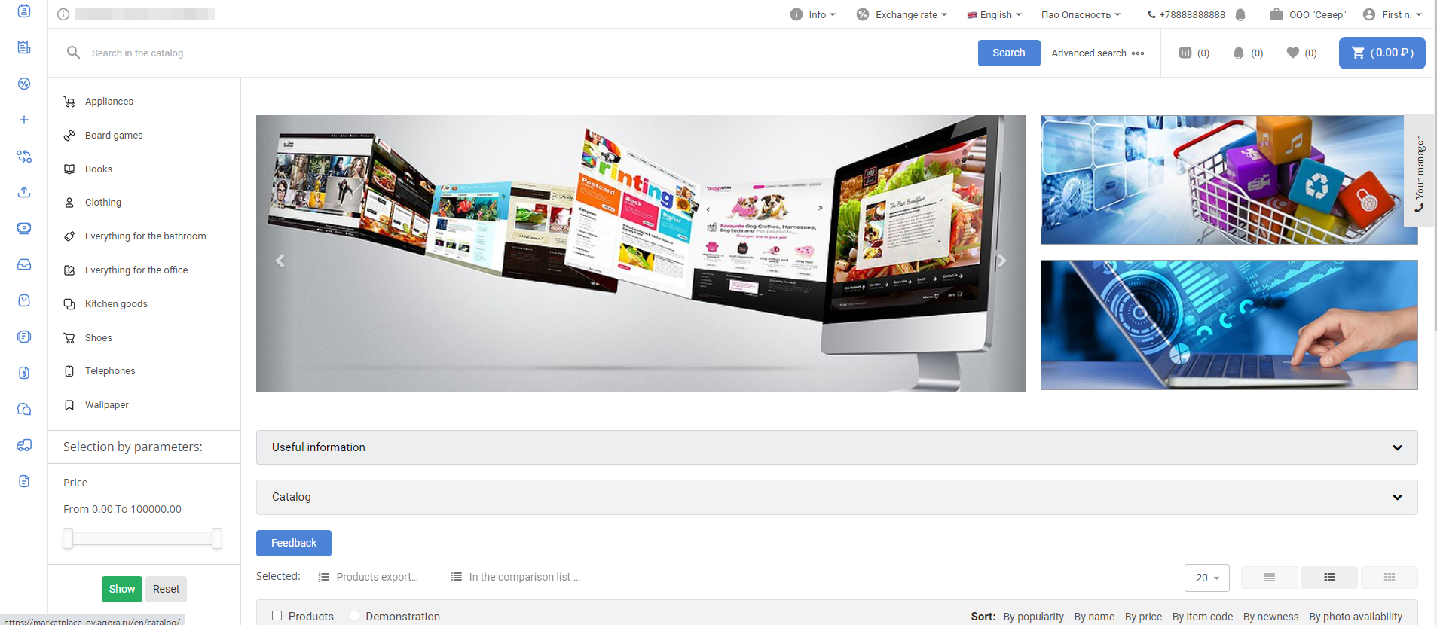1437x625 pixels.
Task: Click the right handle of the Price slider
Action: point(217,538)
